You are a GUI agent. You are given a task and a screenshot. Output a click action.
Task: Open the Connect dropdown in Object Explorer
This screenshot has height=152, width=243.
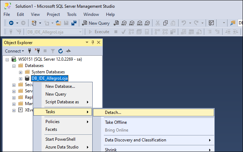14,51
